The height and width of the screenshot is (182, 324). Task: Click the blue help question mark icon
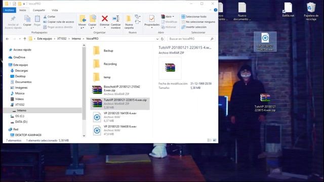click(x=216, y=10)
